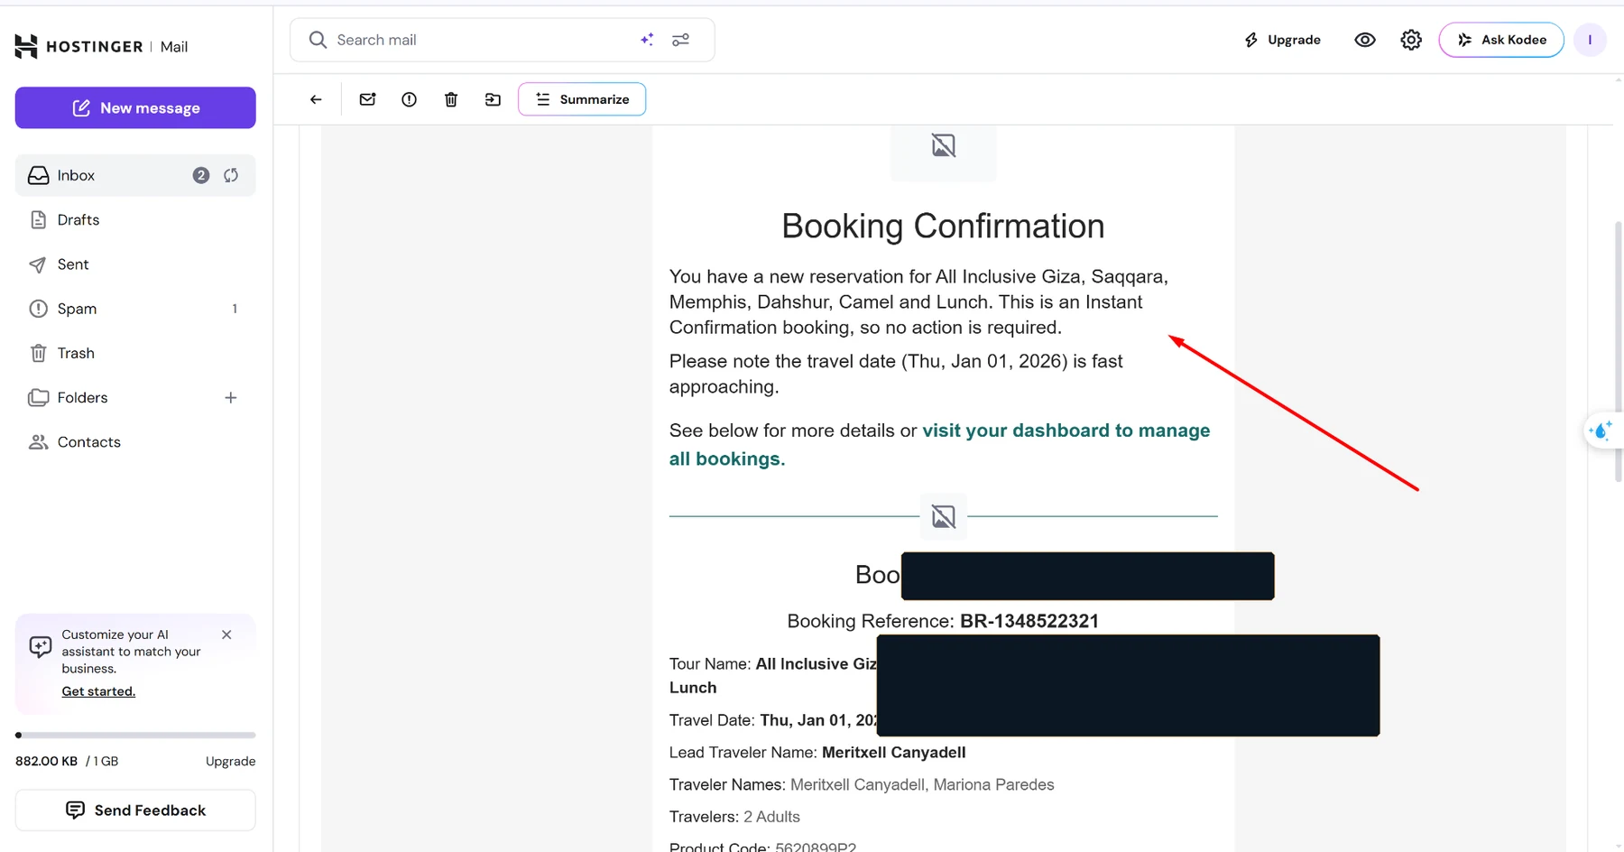This screenshot has height=852, width=1624.
Task: Click booking reference BR-1348522321
Action: pyautogui.click(x=1029, y=621)
